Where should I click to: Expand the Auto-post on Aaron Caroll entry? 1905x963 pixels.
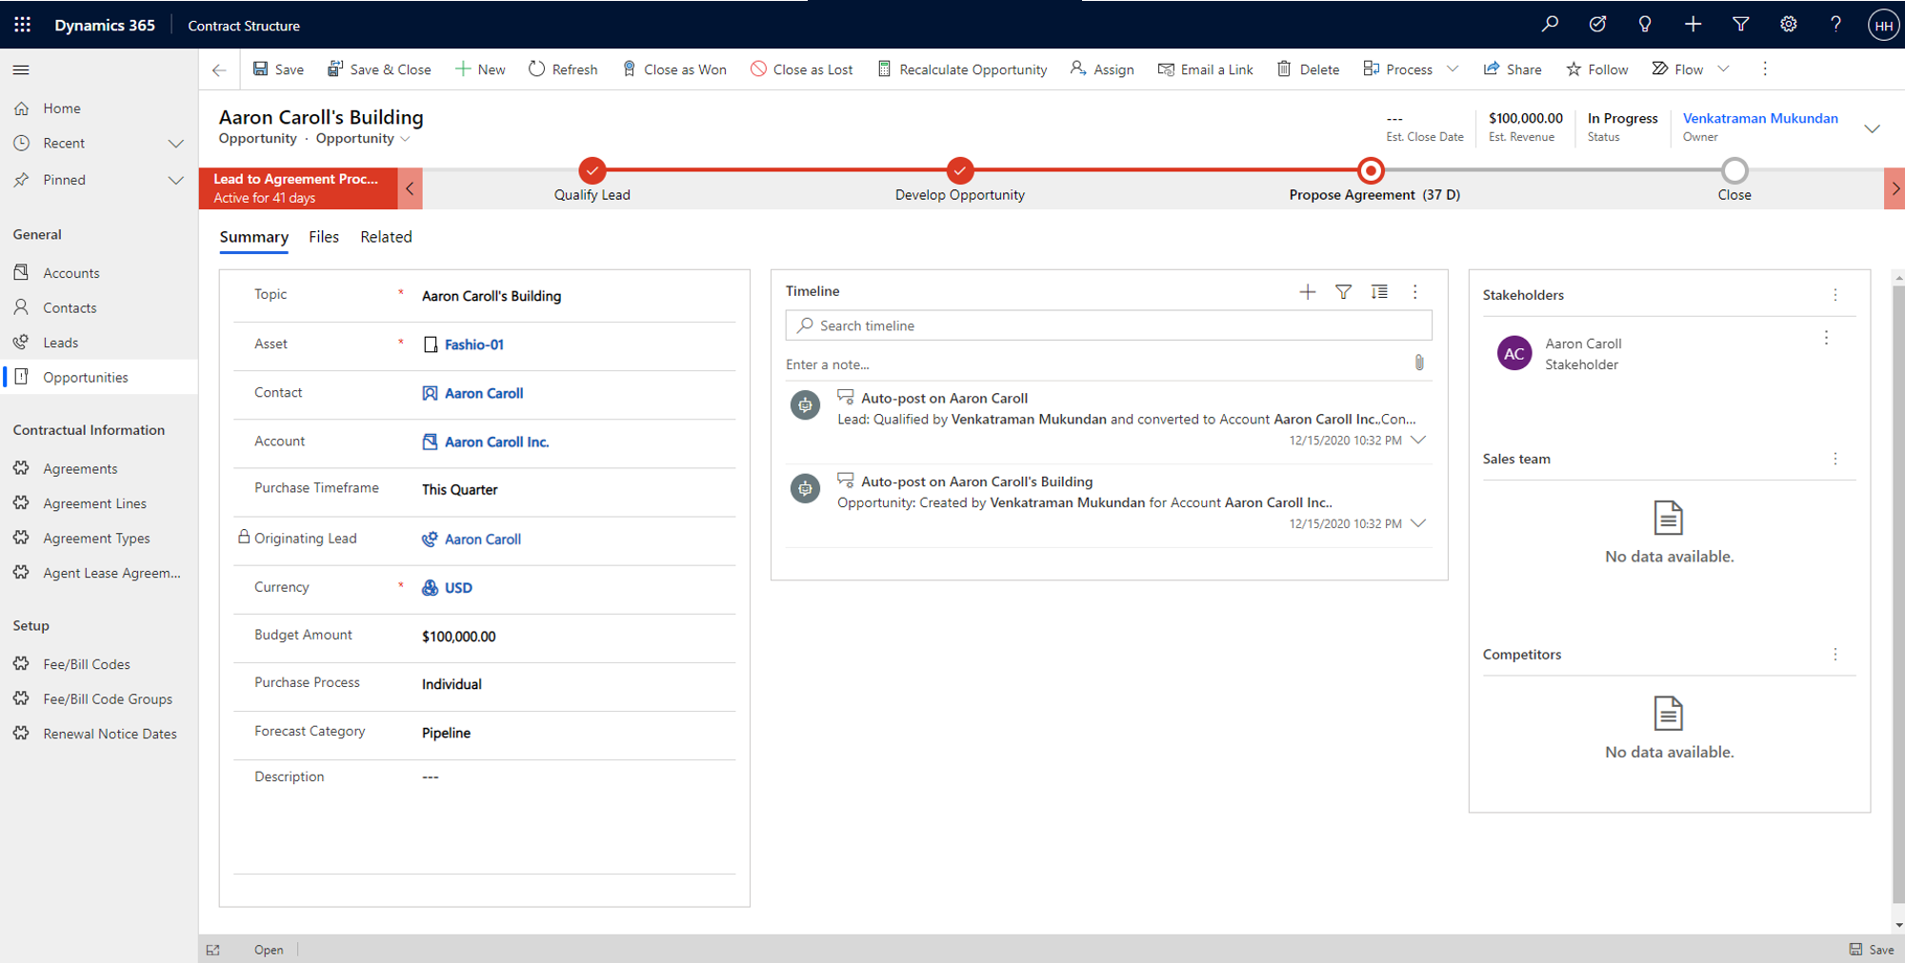(1418, 441)
